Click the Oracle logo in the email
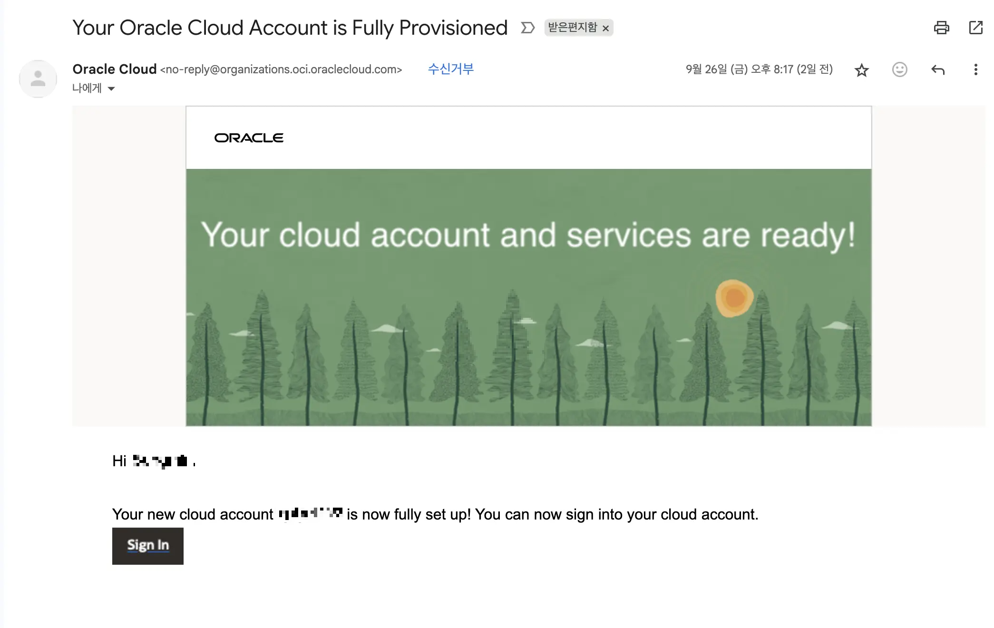Viewport: 994px width, 628px height. [x=249, y=137]
